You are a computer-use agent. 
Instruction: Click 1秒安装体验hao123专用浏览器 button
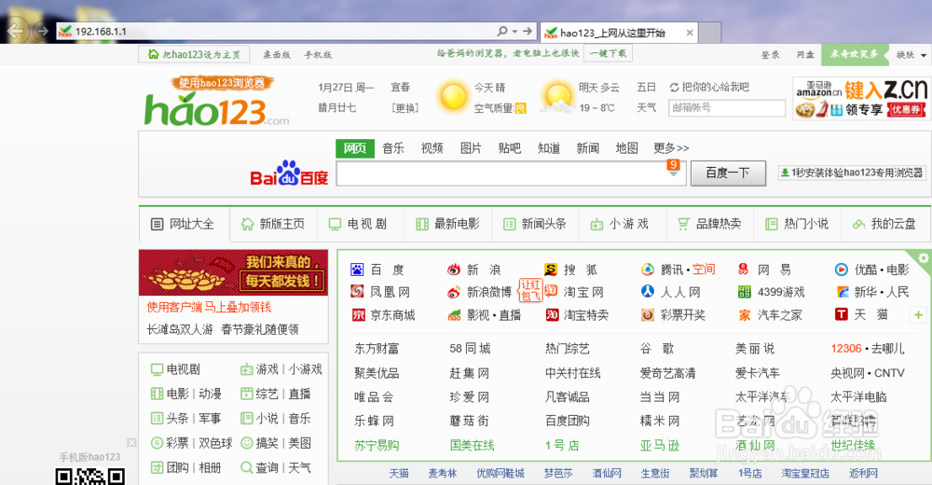pyautogui.click(x=853, y=173)
